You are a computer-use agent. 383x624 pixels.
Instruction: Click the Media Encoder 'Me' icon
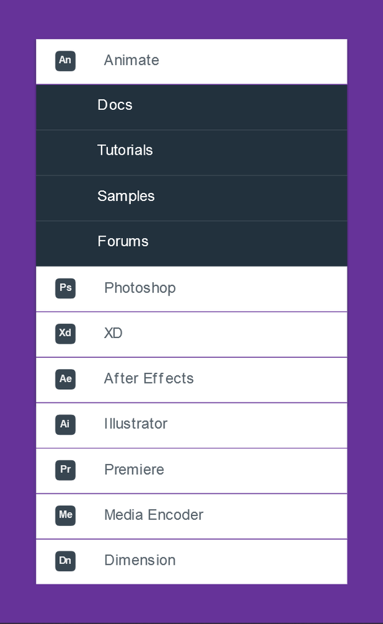(x=65, y=515)
